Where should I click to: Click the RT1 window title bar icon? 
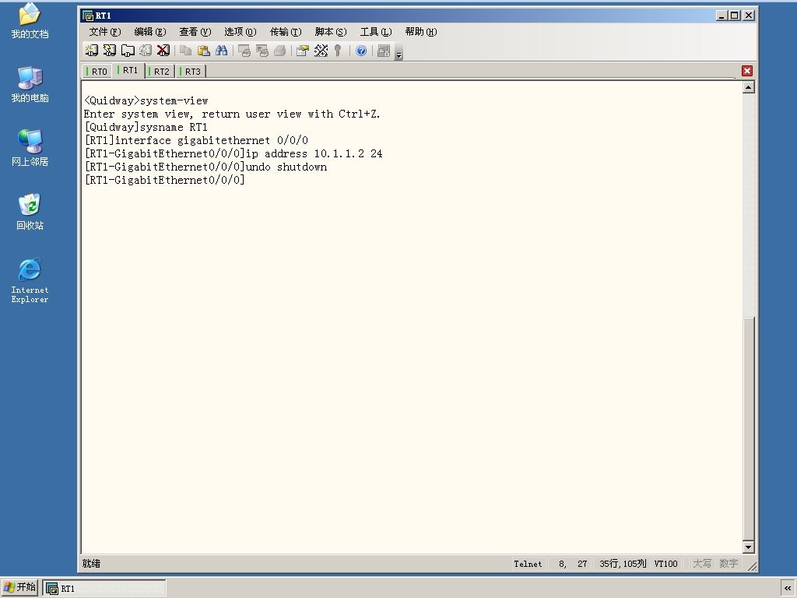point(88,16)
